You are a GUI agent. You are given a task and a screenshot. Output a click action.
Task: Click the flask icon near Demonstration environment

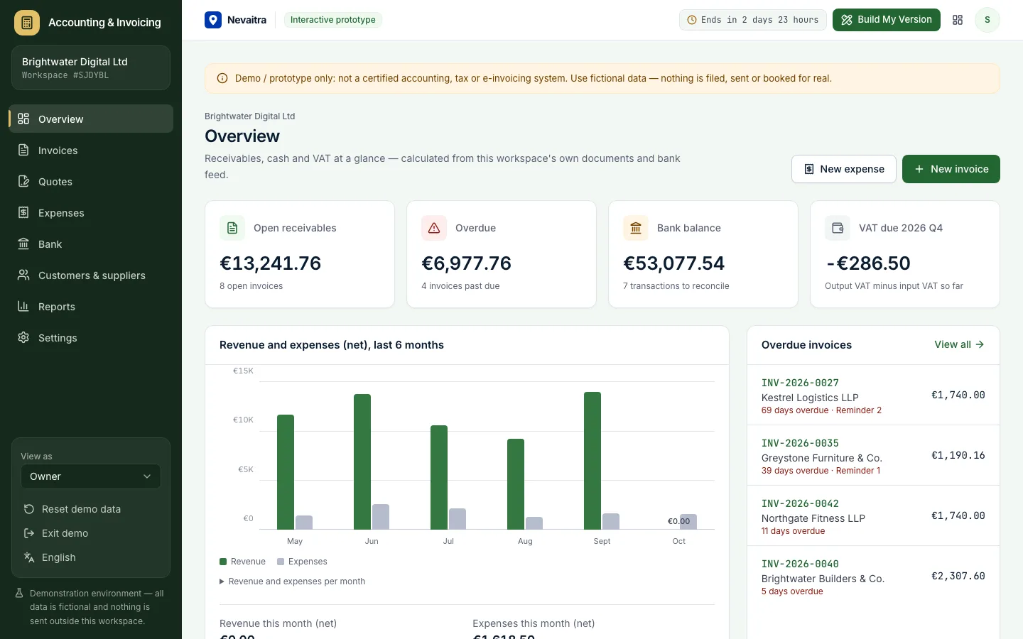pyautogui.click(x=20, y=593)
